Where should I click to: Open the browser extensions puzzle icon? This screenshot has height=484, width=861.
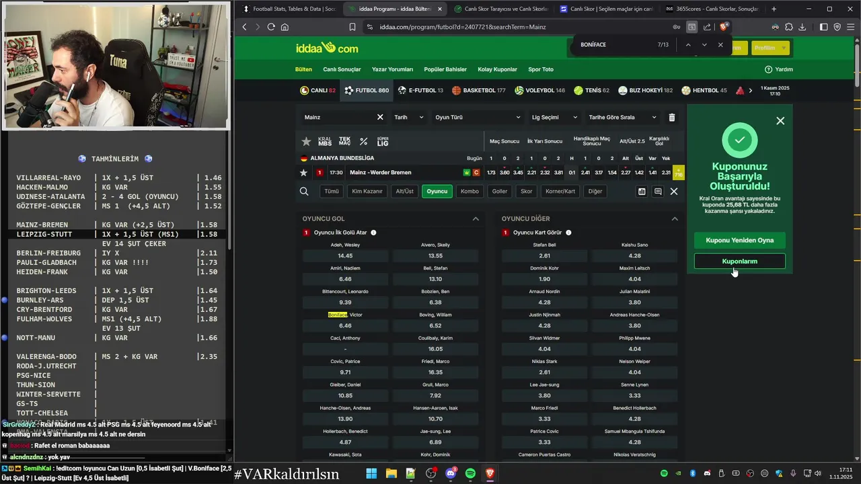[x=789, y=27]
